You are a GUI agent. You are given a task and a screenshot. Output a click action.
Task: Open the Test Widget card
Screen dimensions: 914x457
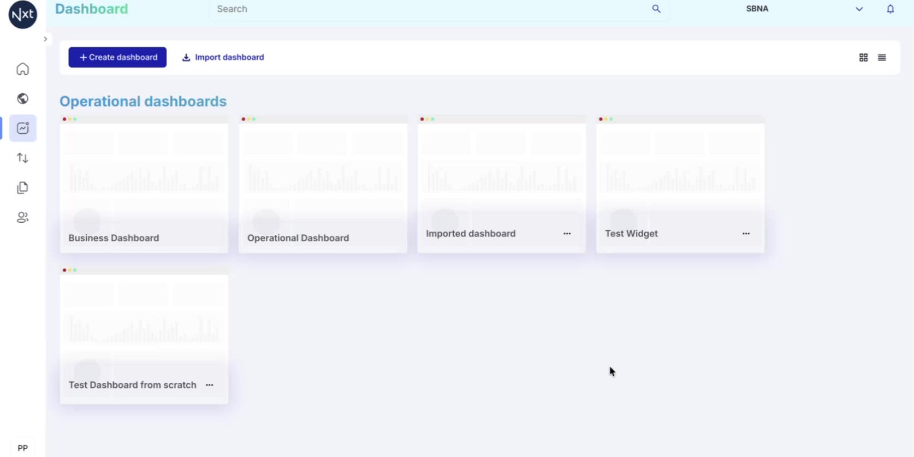coord(680,184)
